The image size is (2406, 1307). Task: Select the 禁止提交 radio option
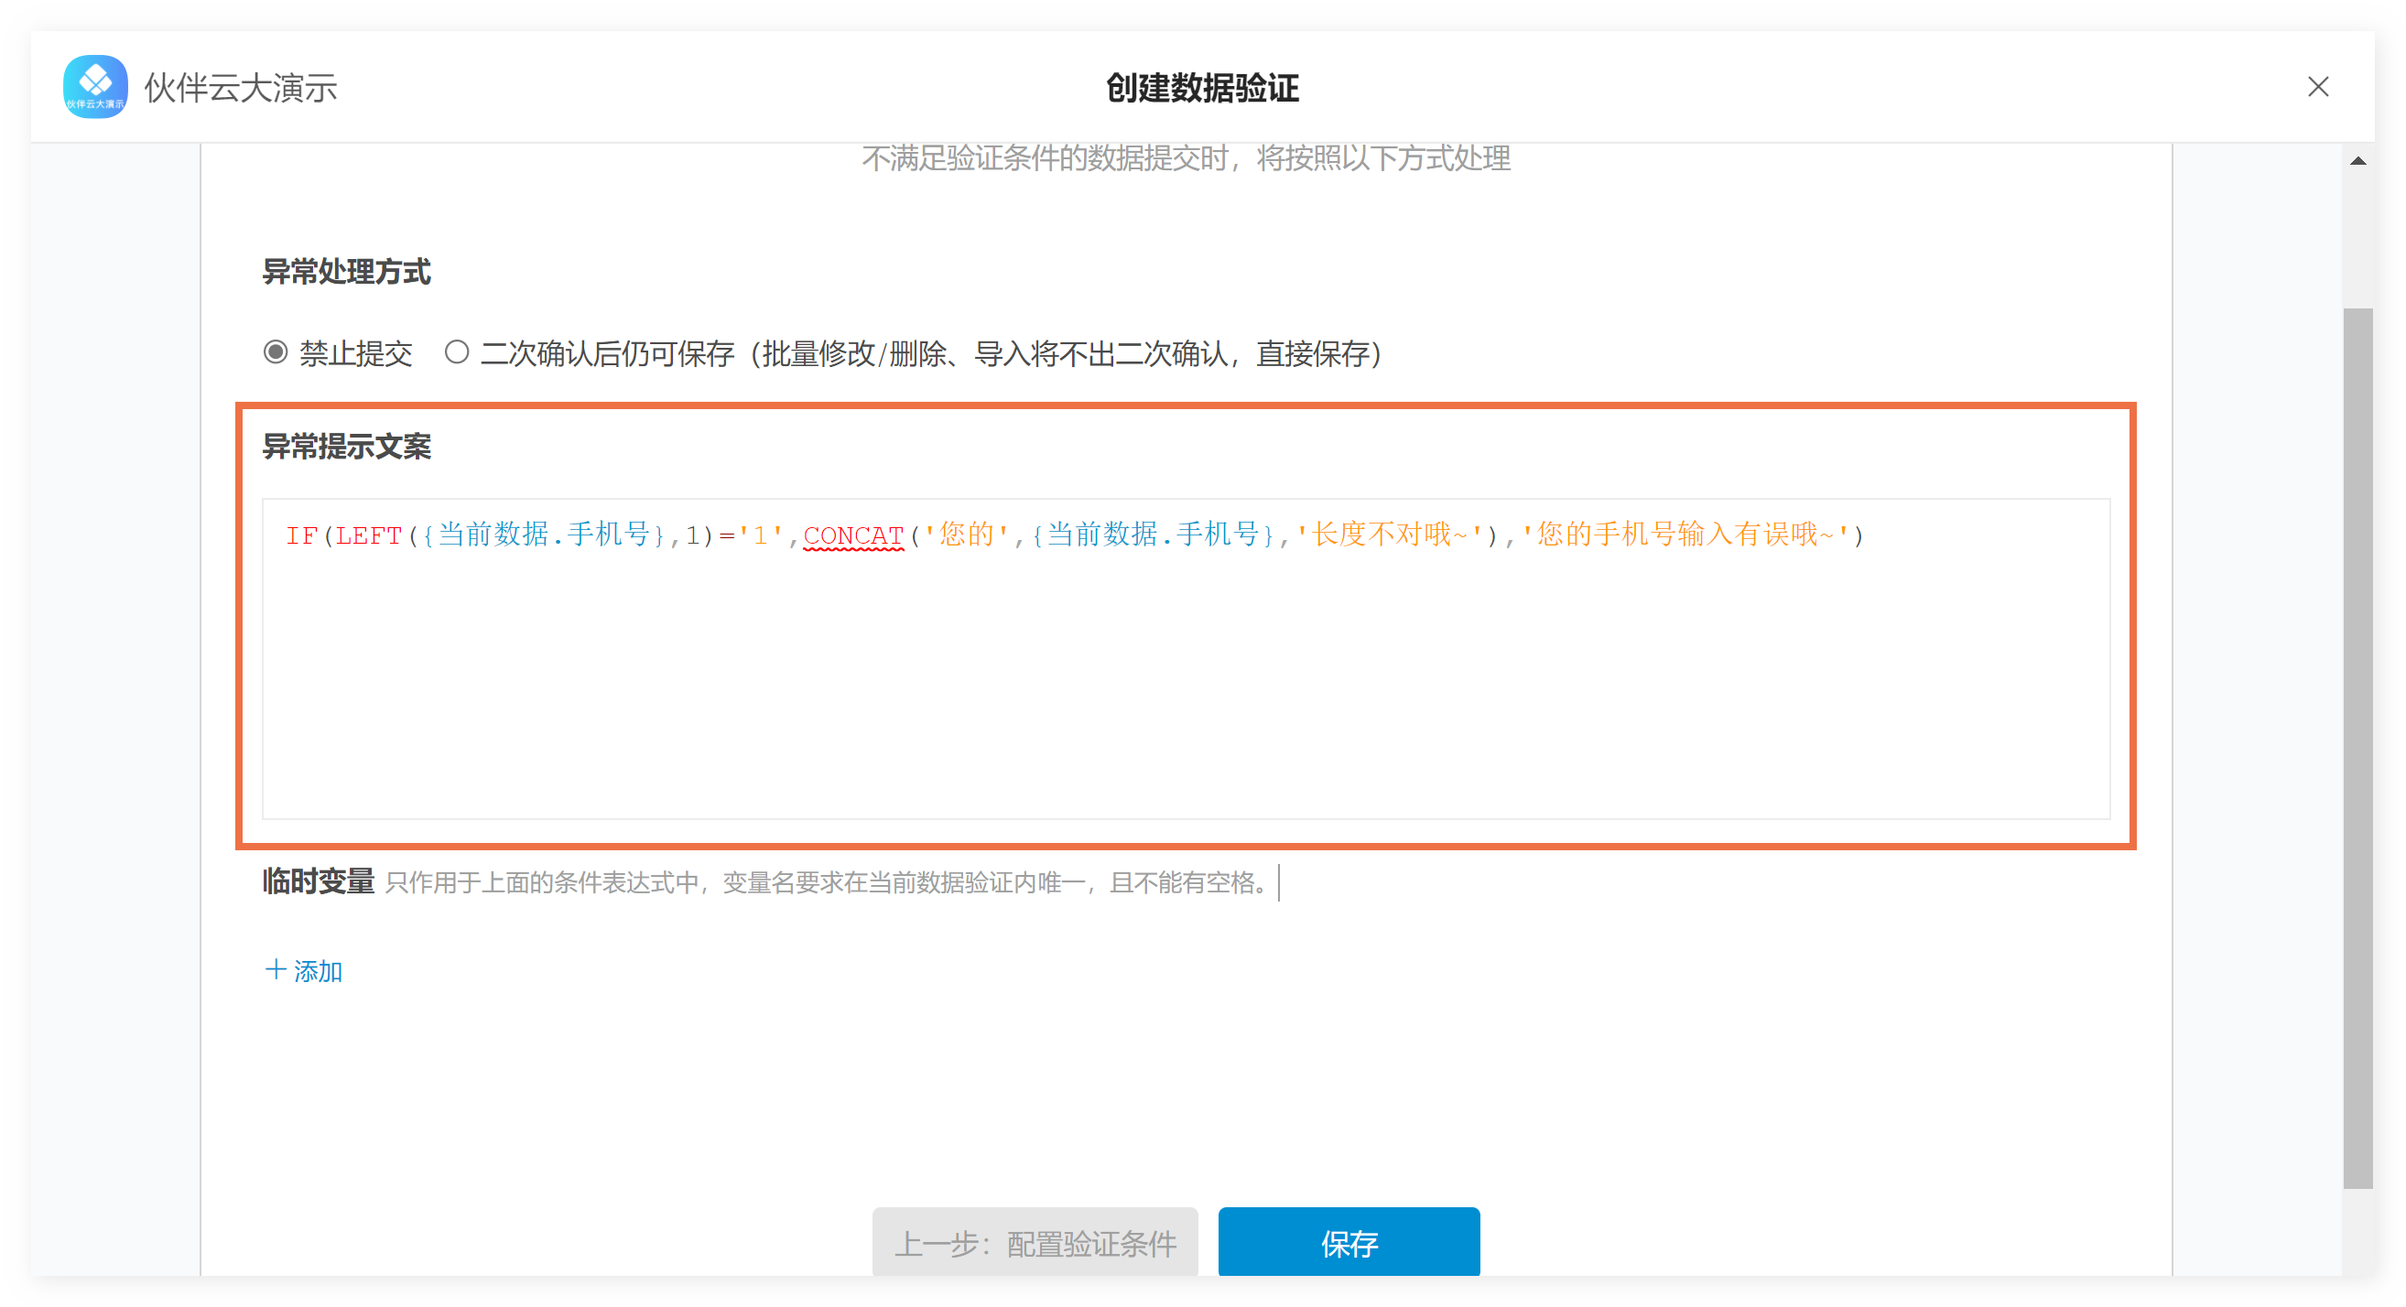(x=276, y=353)
